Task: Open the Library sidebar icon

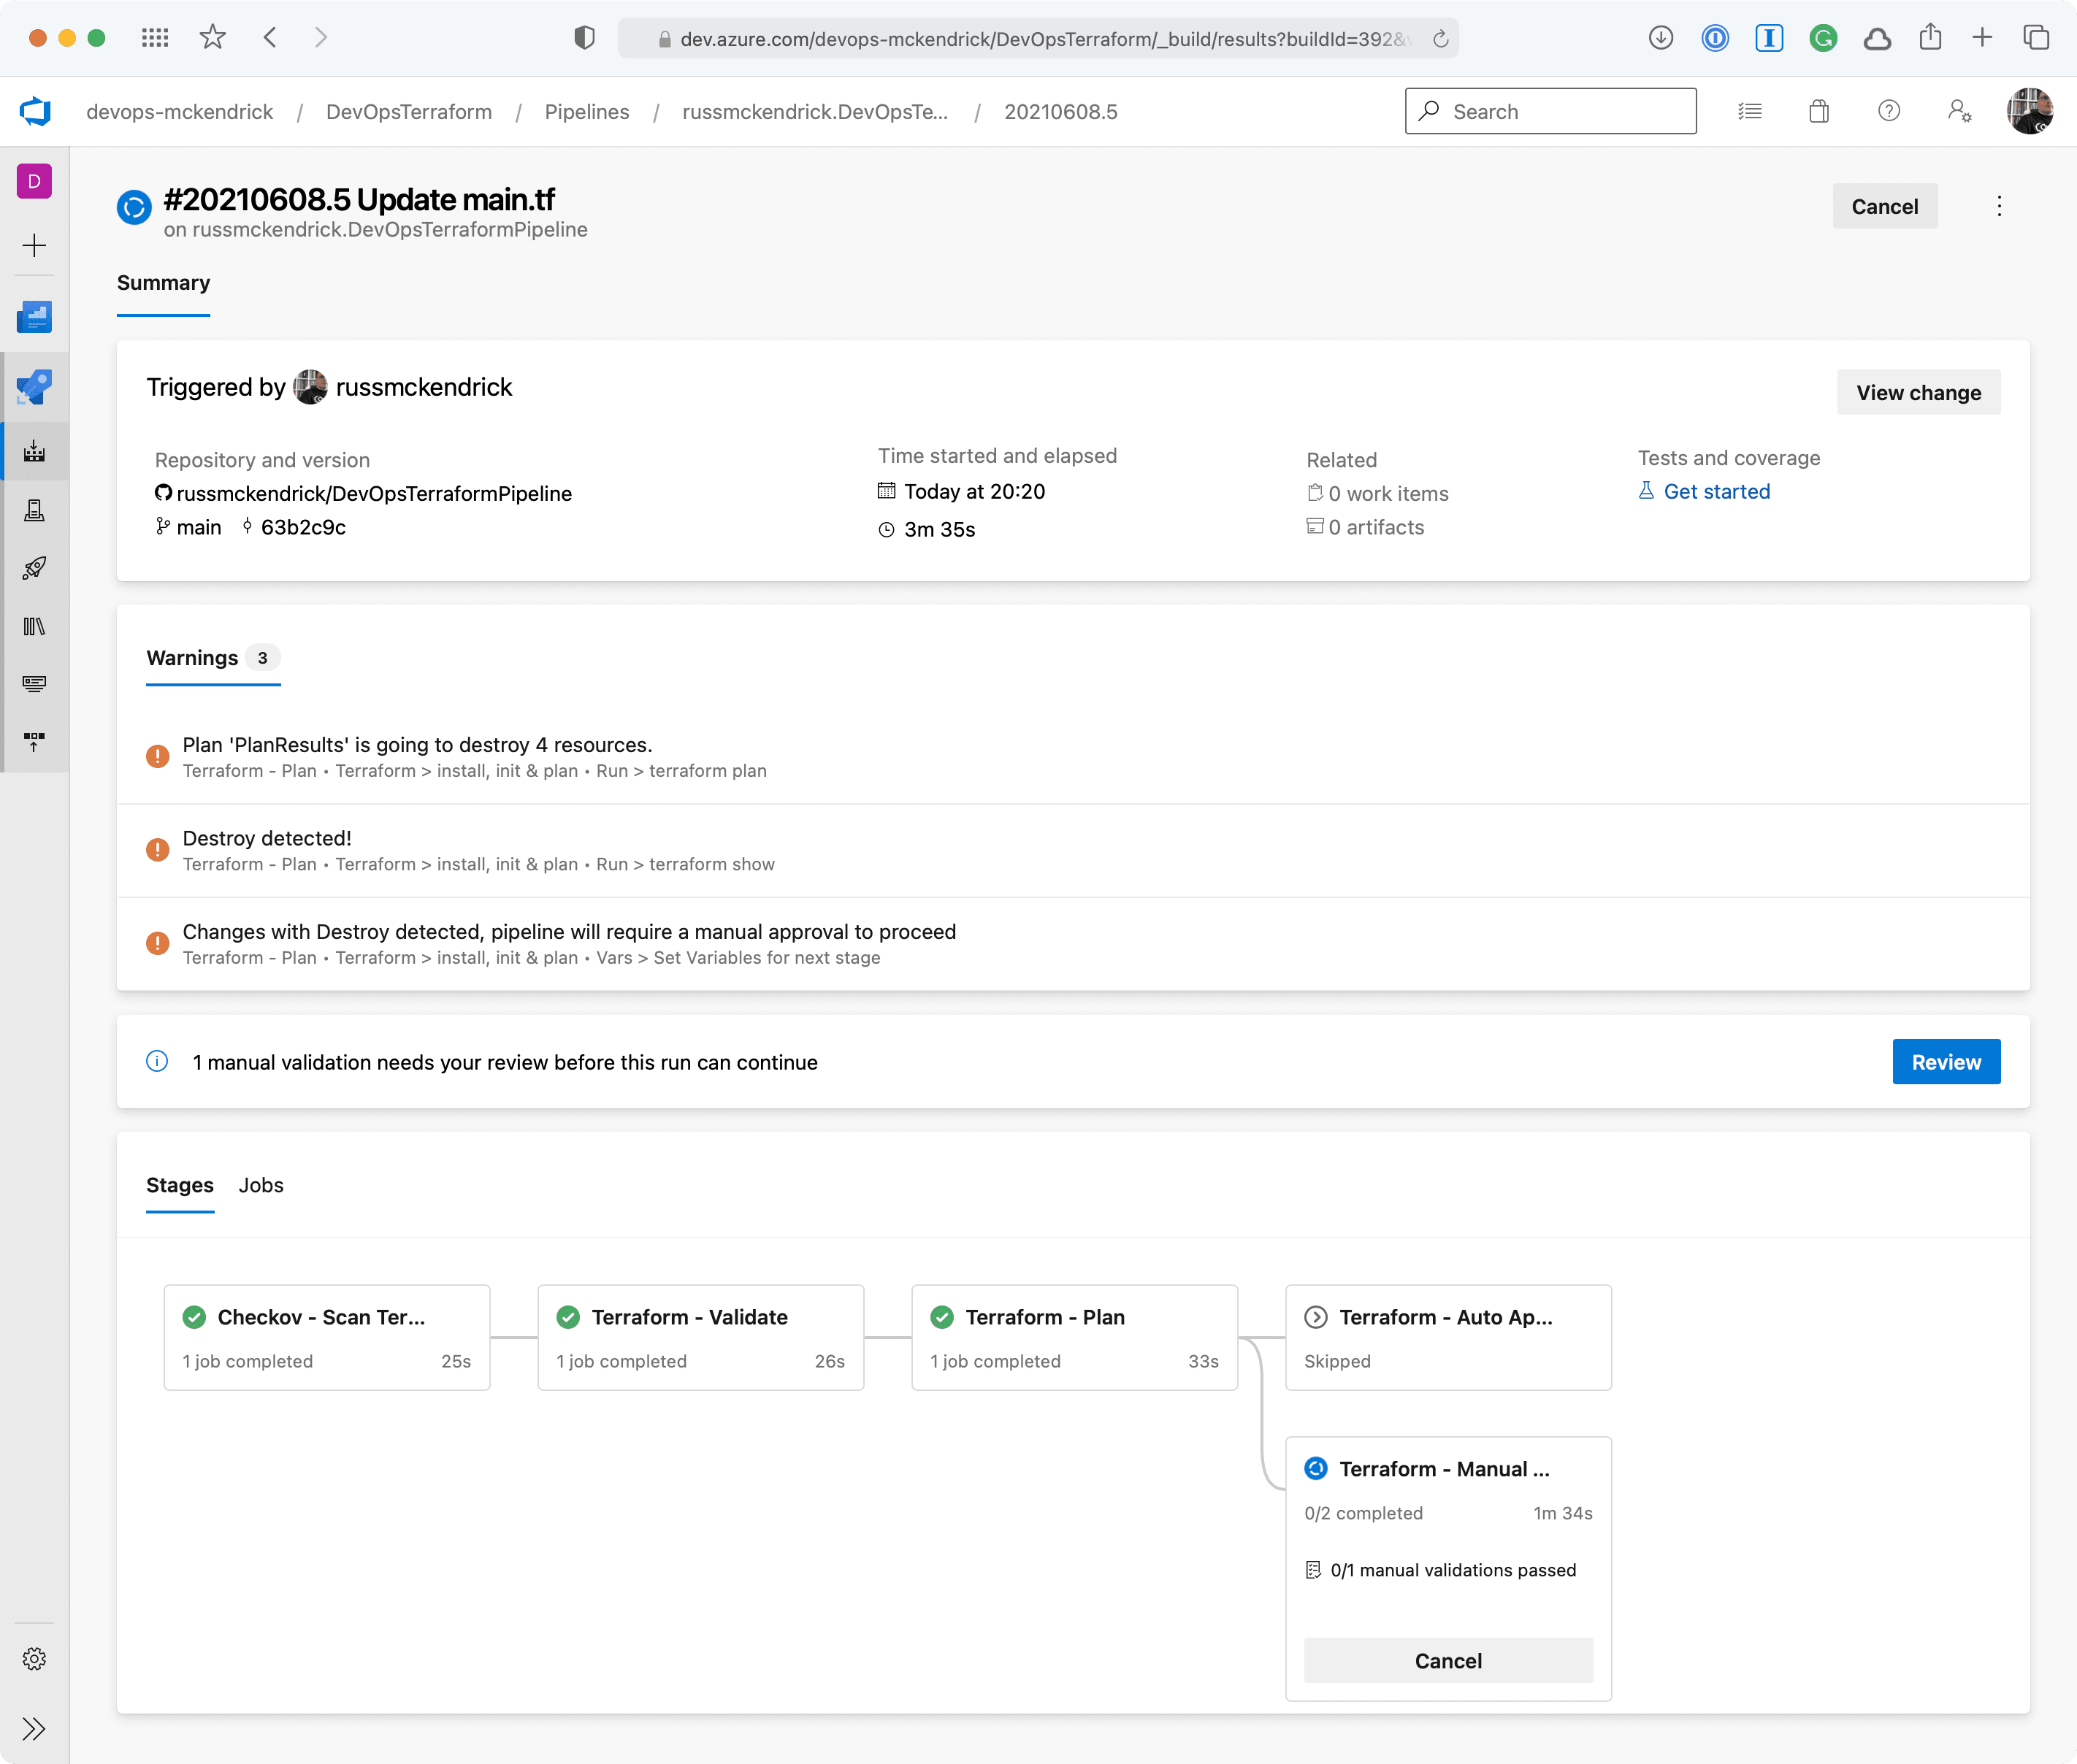Action: coord(34,626)
